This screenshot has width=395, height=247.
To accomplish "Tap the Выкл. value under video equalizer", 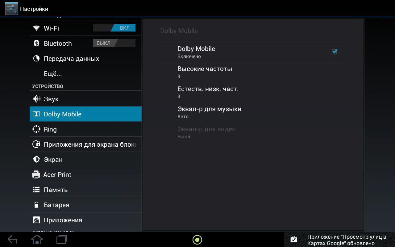I will [184, 136].
